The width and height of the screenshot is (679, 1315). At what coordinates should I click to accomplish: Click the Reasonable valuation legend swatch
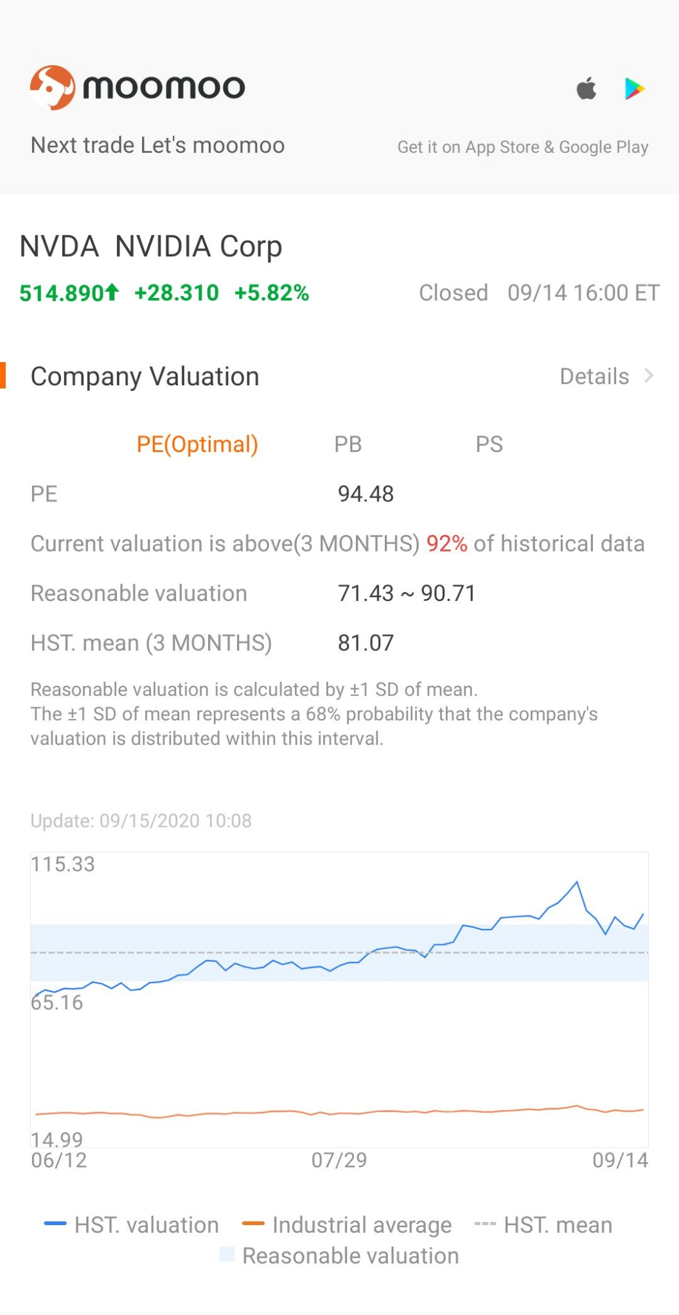[x=227, y=1254]
